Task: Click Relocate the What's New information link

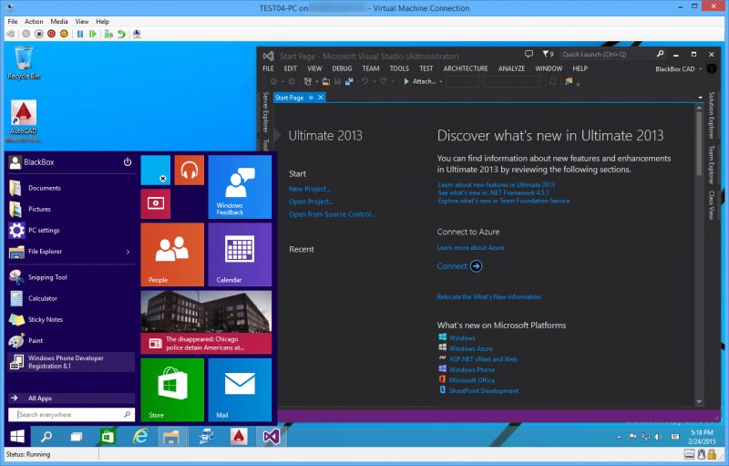Action: click(x=488, y=296)
